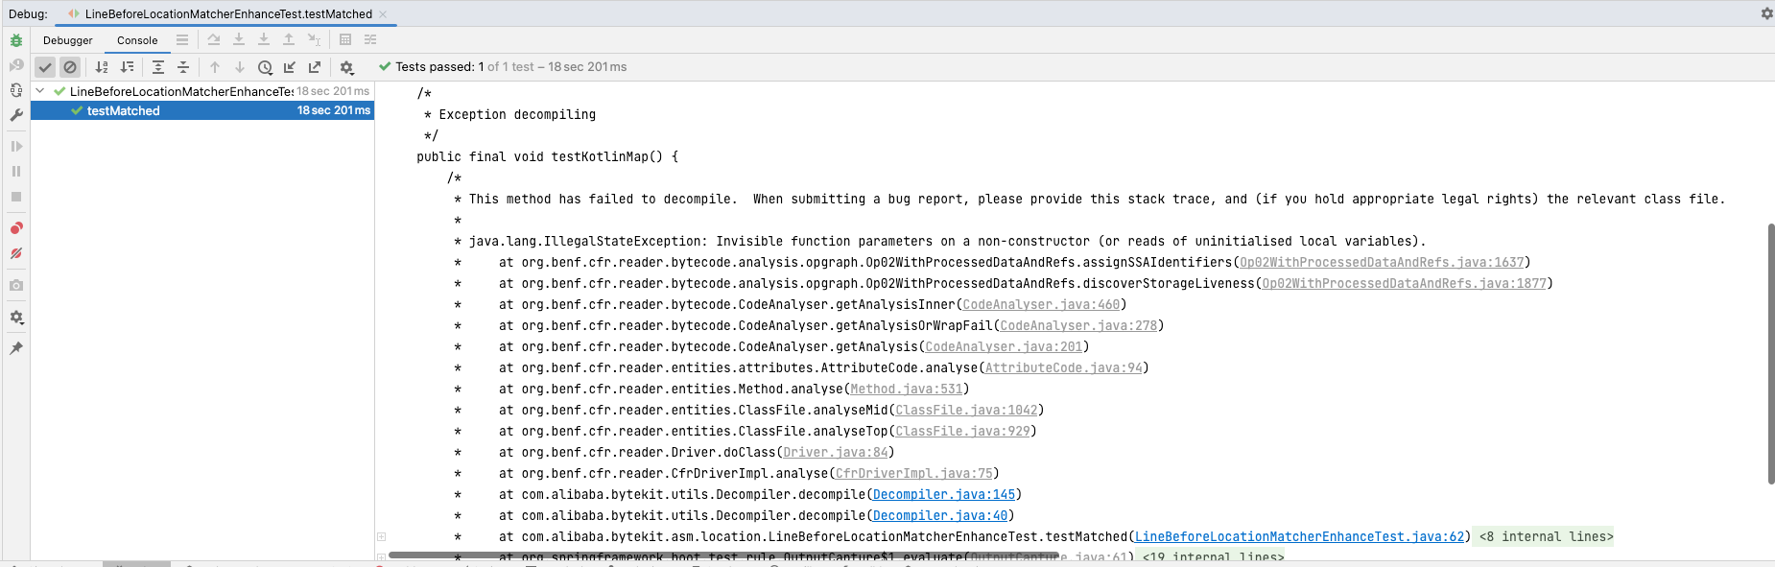Click the Step Over icon
Image resolution: width=1775 pixels, height=567 pixels.
214,40
